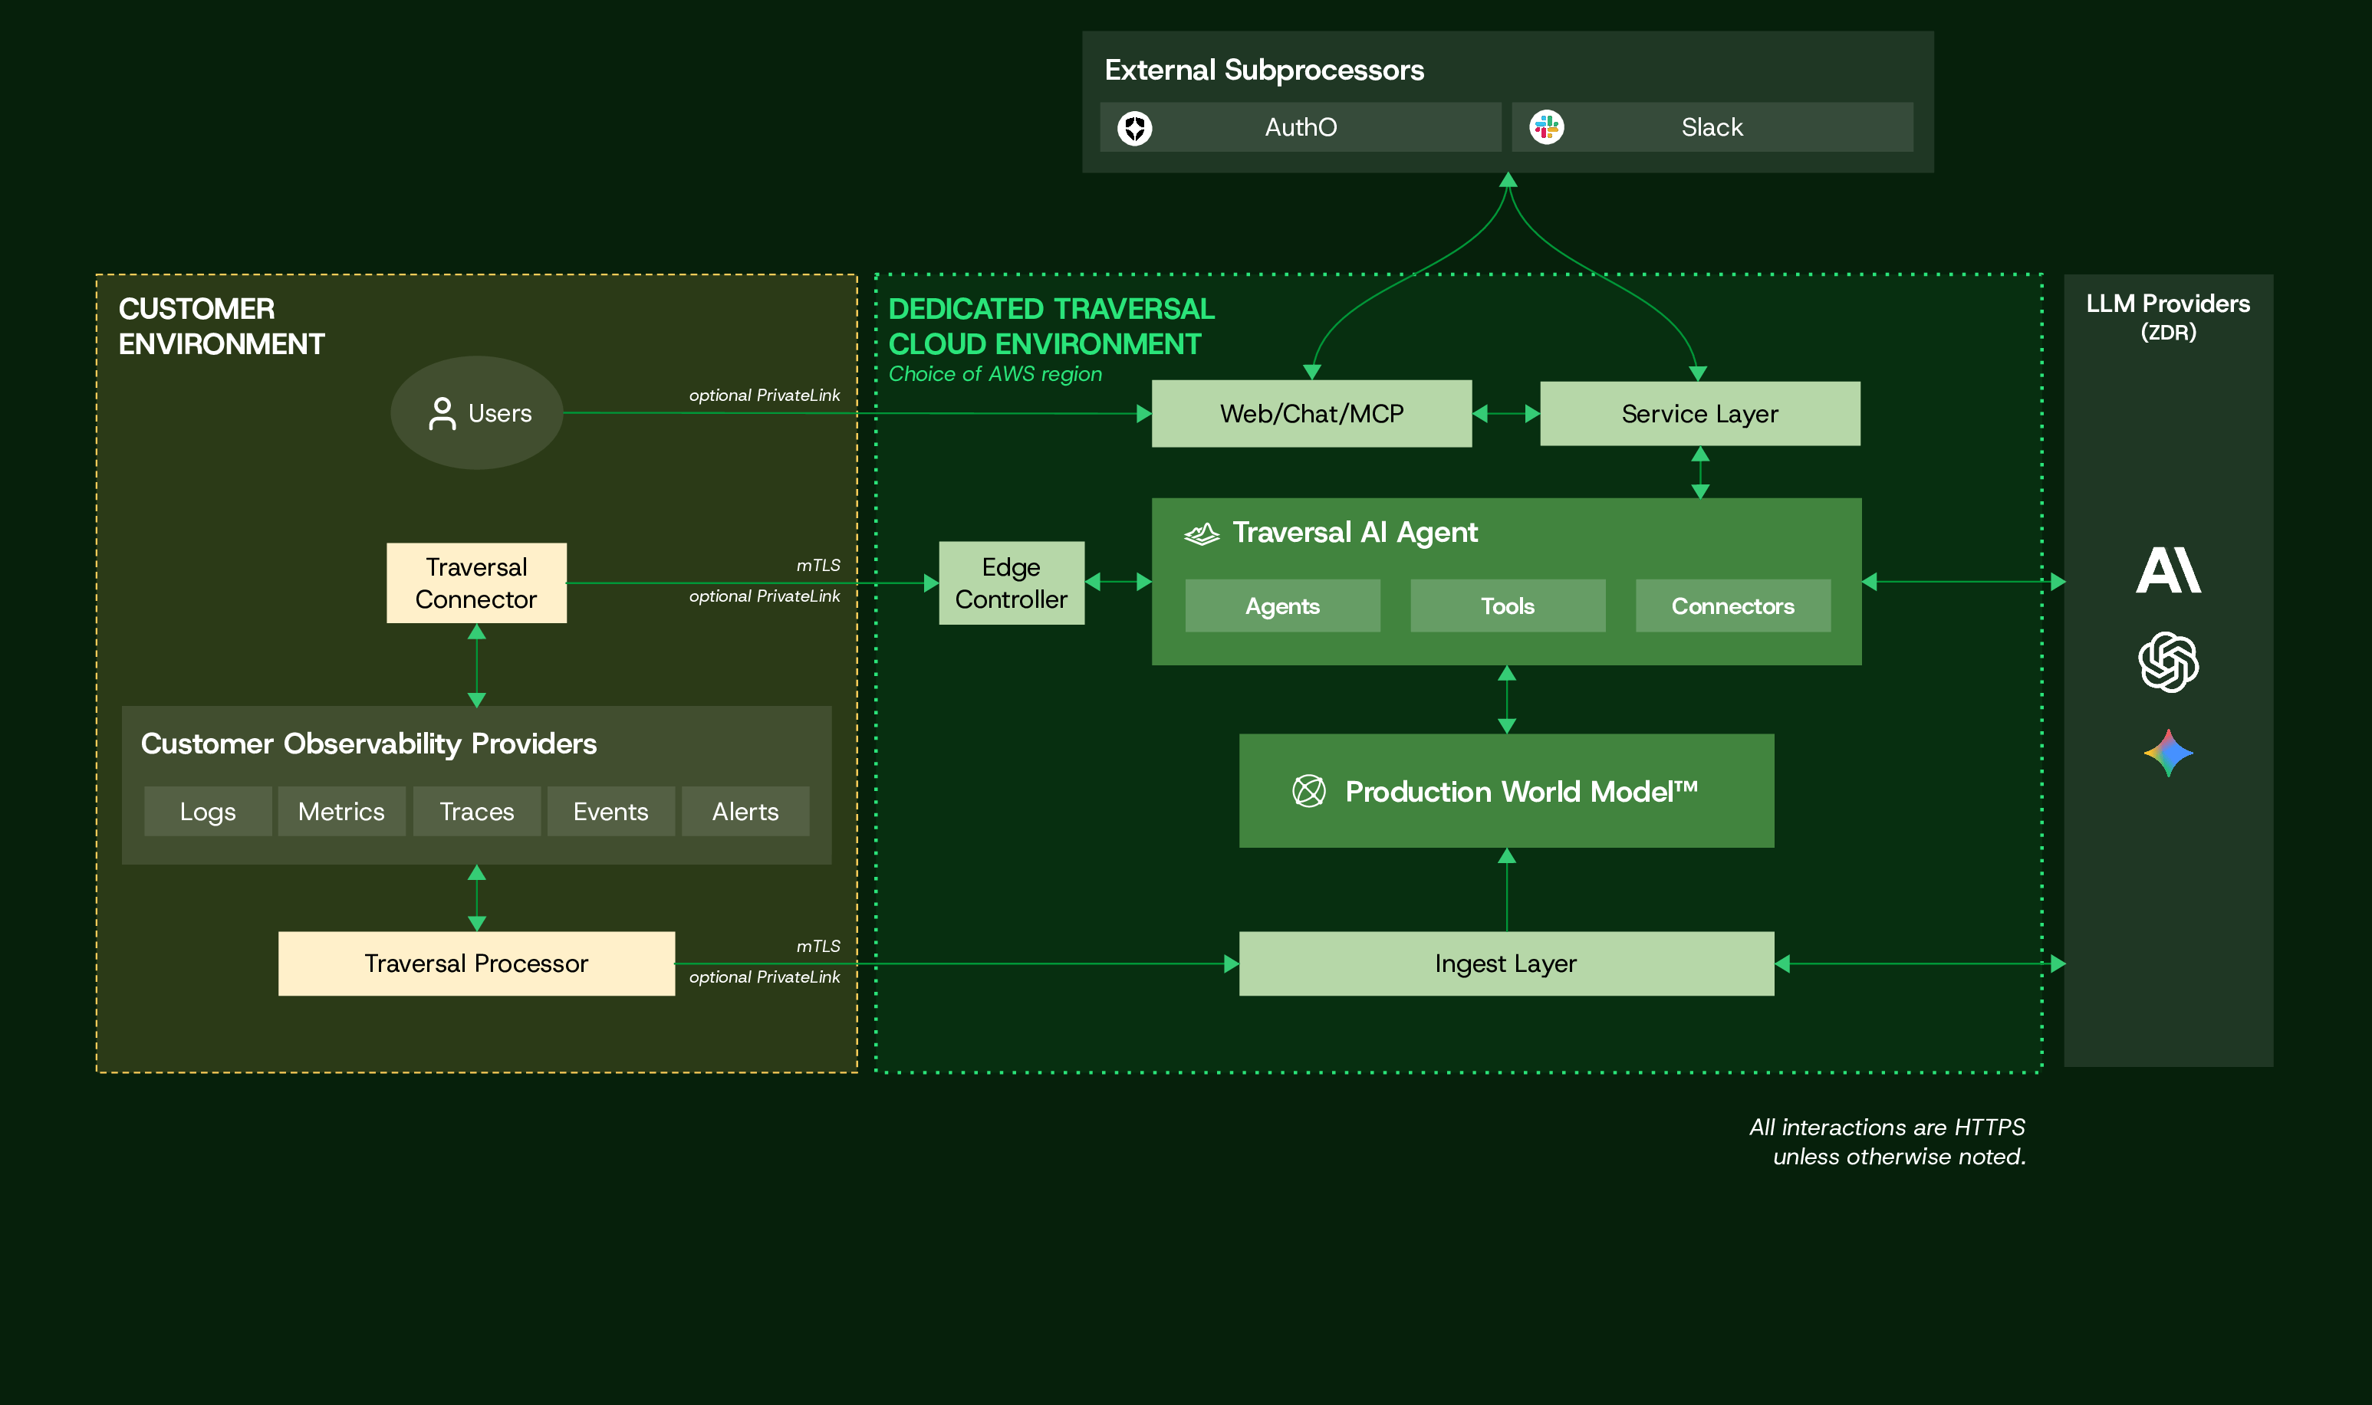Click mTLS label beside Traversal Processor
The height and width of the screenshot is (1405, 2372).
click(818, 946)
